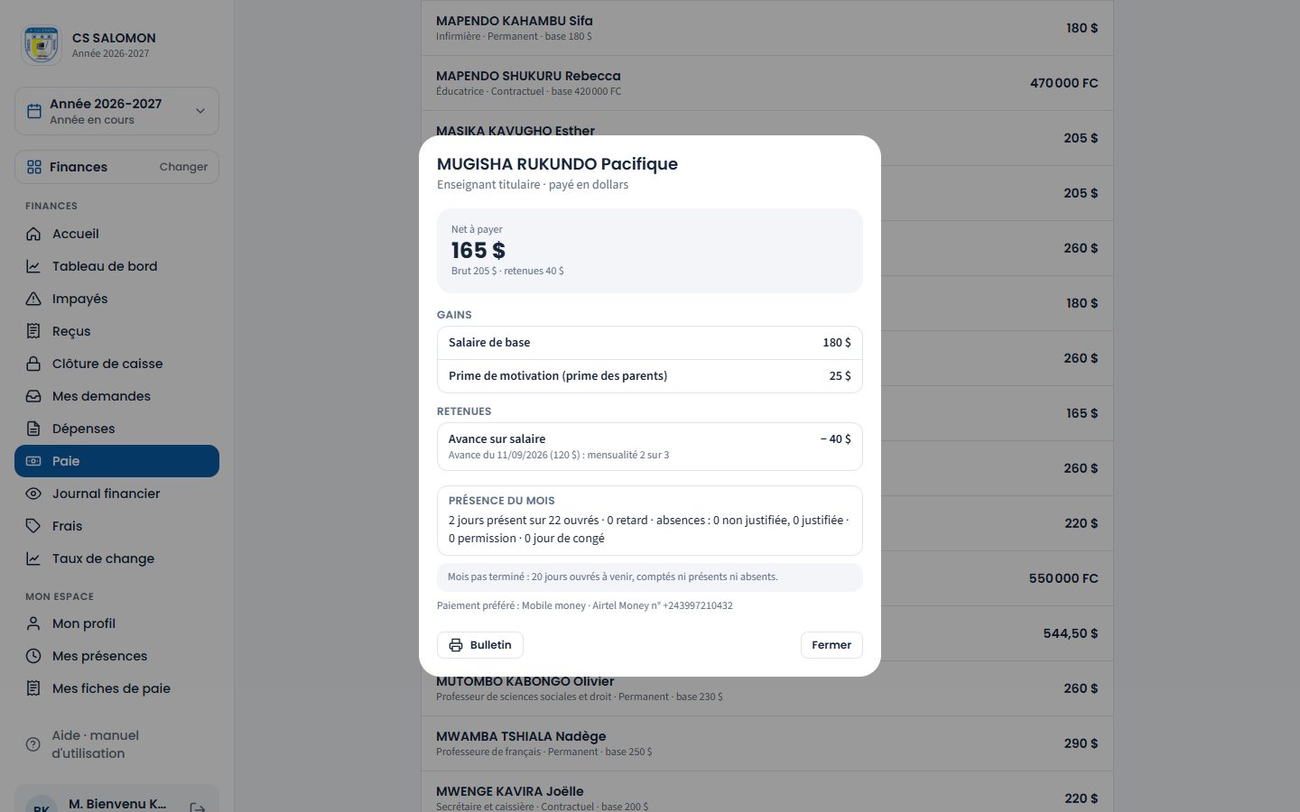The width and height of the screenshot is (1300, 812).
Task: Open Accueil via its home icon
Action: coord(33,234)
